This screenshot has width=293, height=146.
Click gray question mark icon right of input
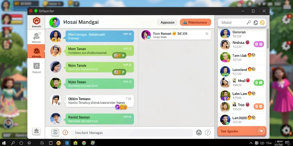pyautogui.click(x=208, y=133)
